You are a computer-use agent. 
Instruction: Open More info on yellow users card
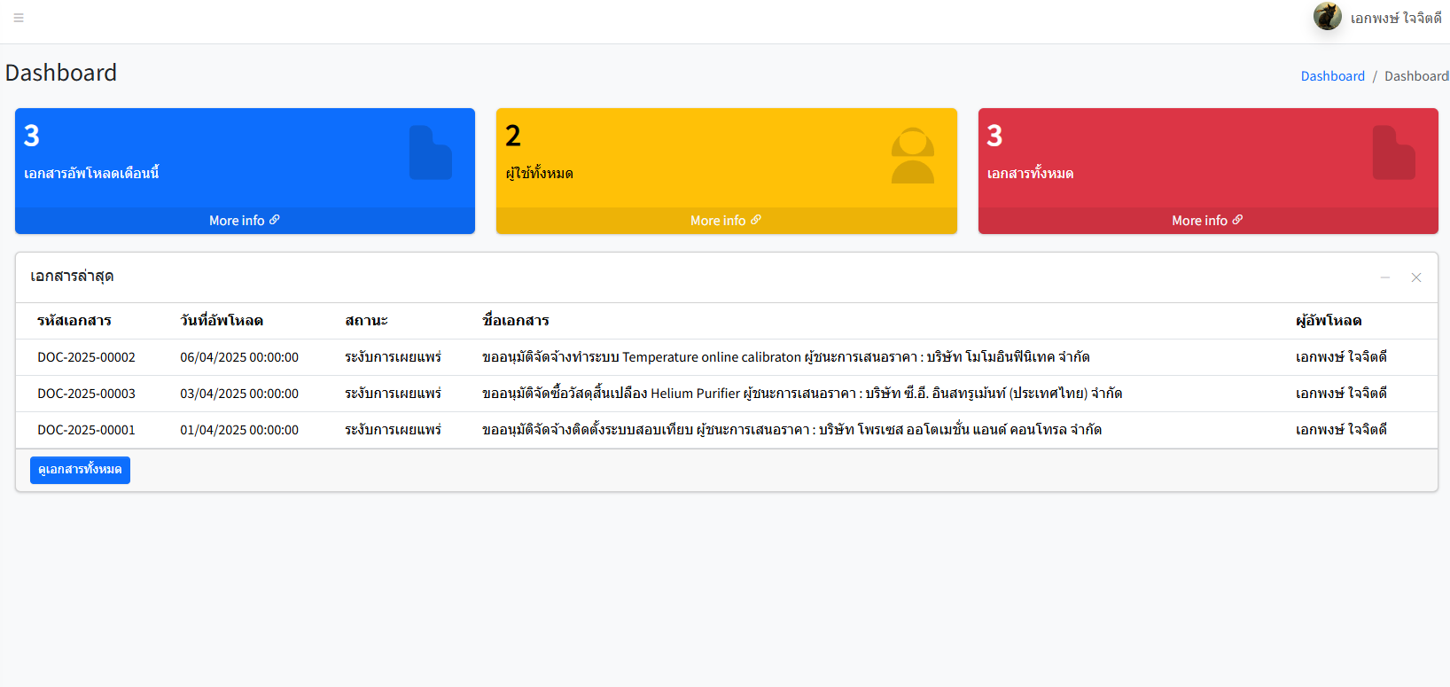click(726, 221)
